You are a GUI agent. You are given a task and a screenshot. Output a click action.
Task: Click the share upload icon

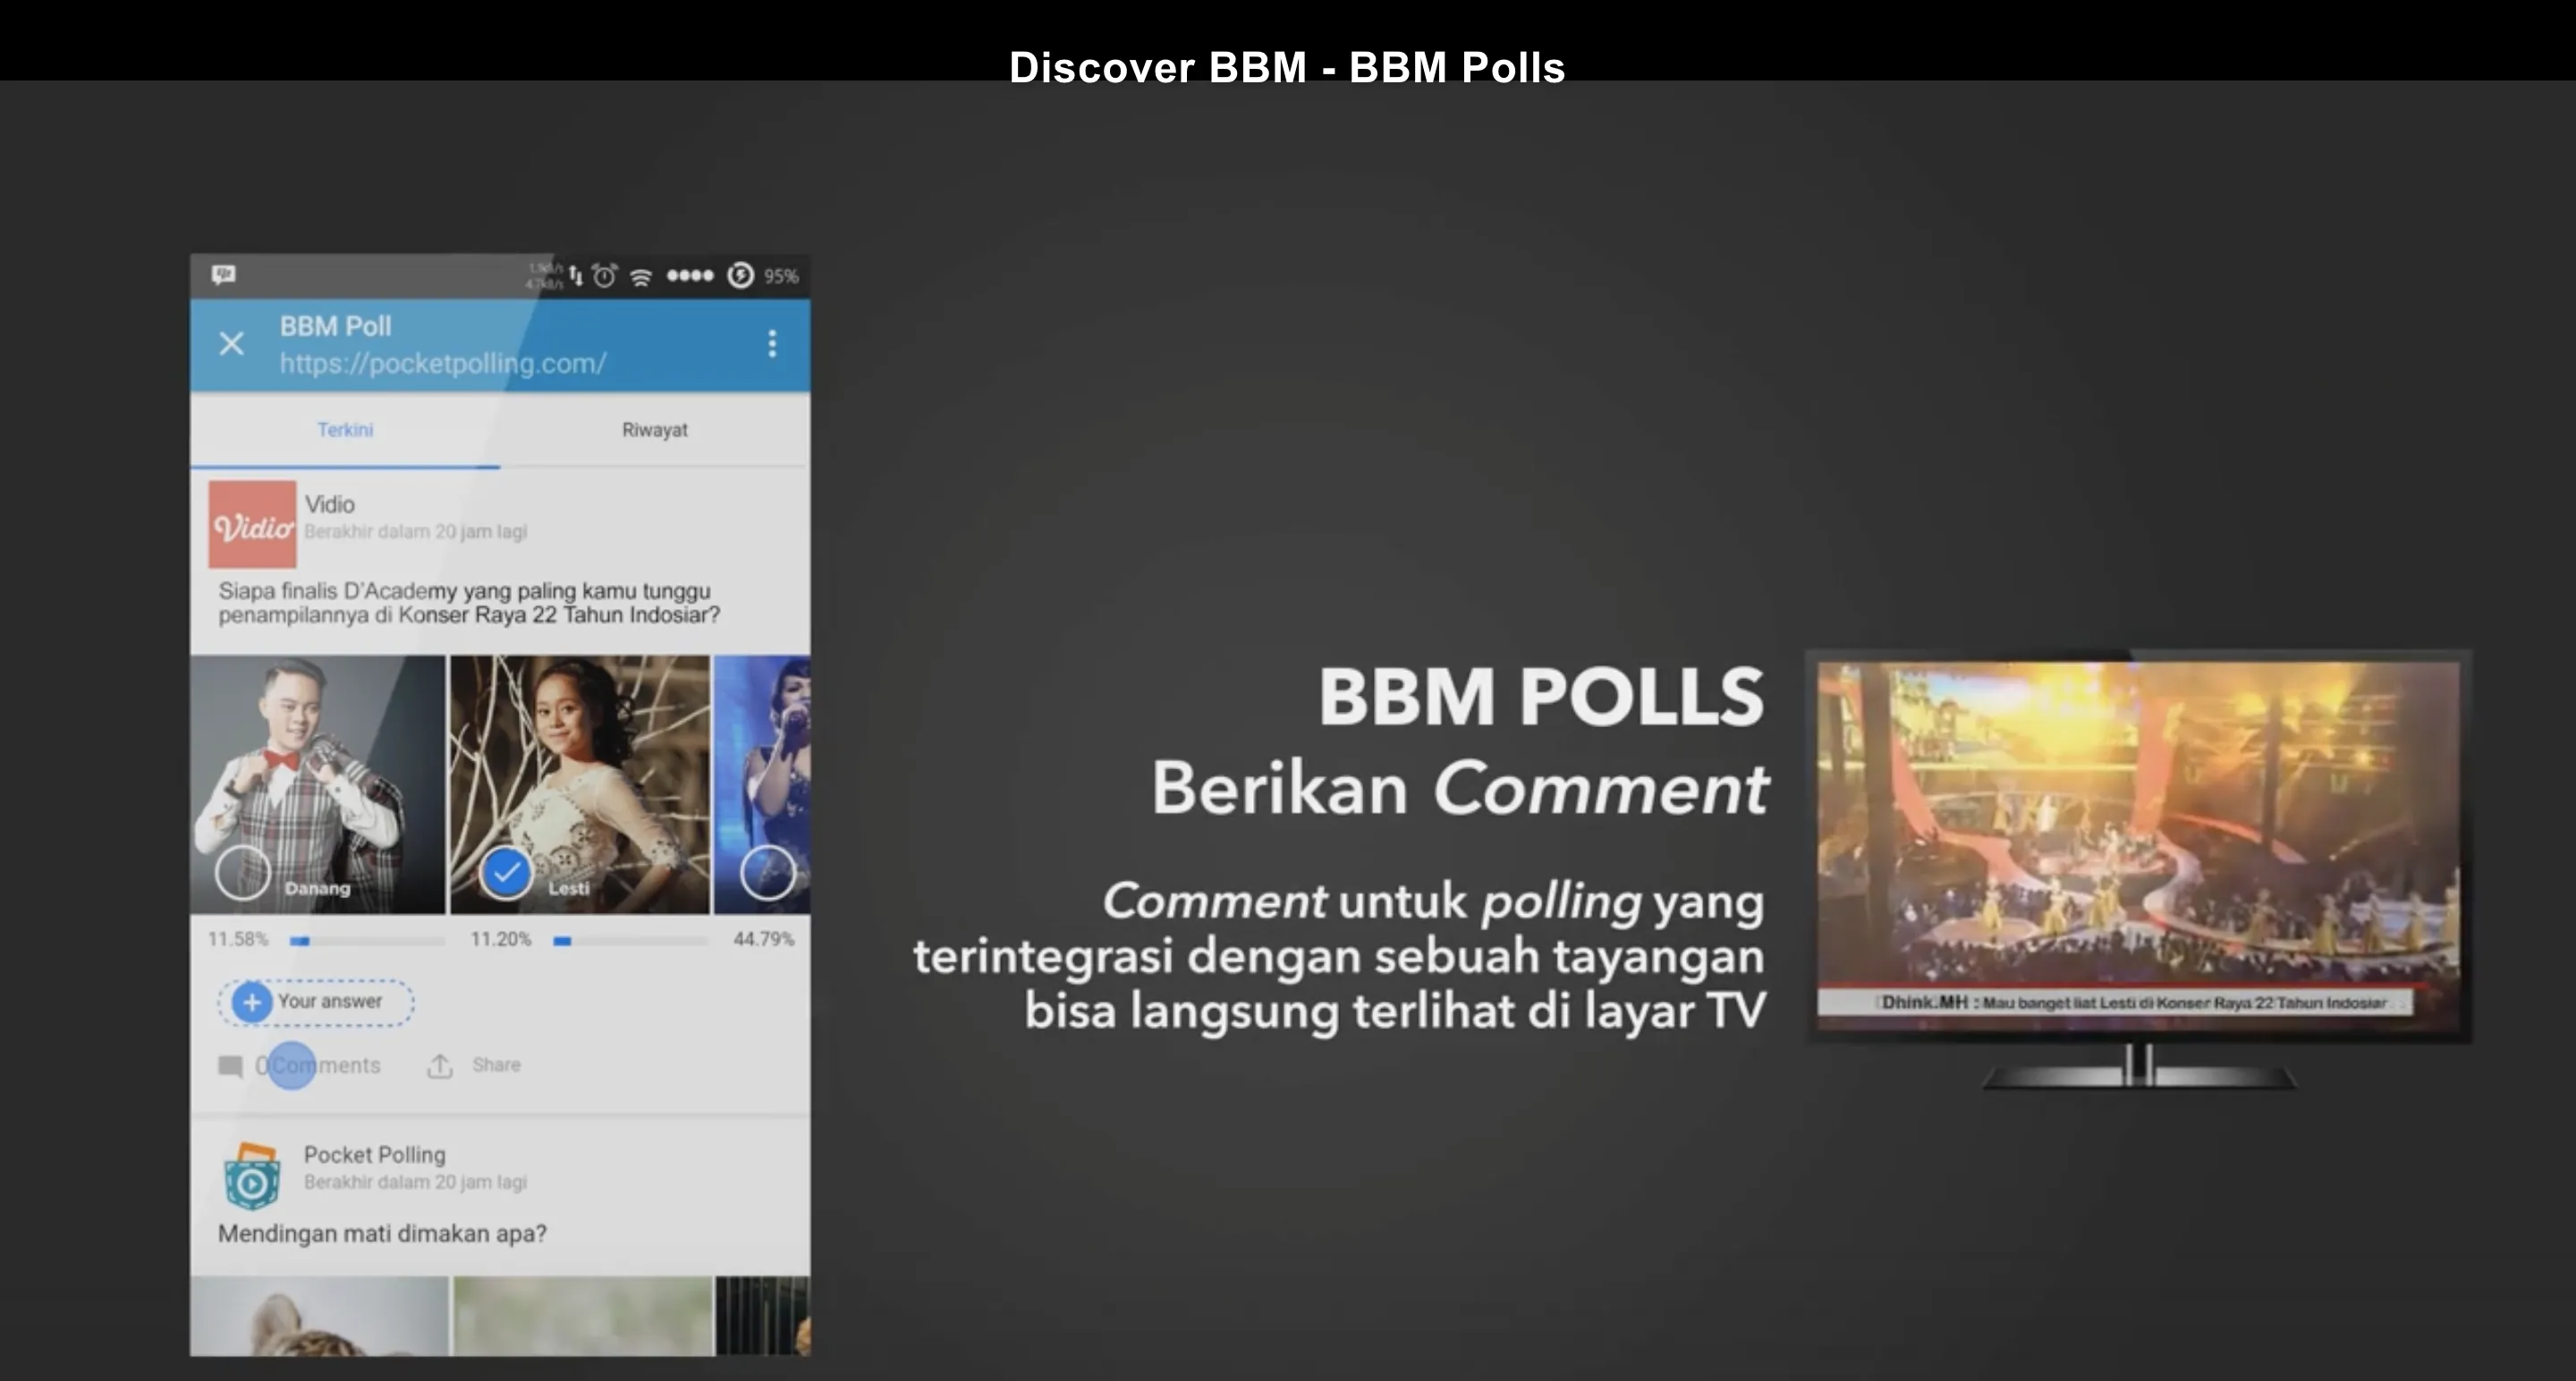coord(440,1066)
